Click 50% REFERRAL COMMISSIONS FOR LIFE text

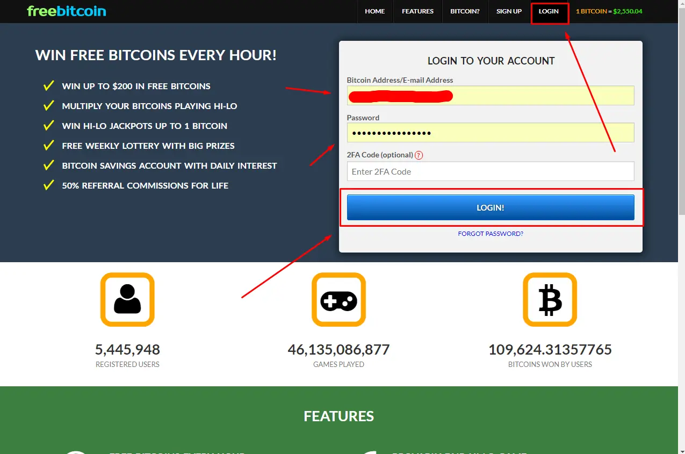tap(145, 185)
